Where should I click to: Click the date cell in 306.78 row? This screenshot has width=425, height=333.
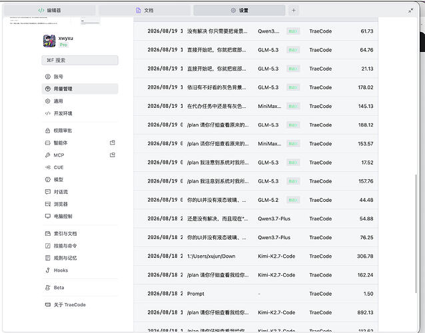(x=165, y=256)
